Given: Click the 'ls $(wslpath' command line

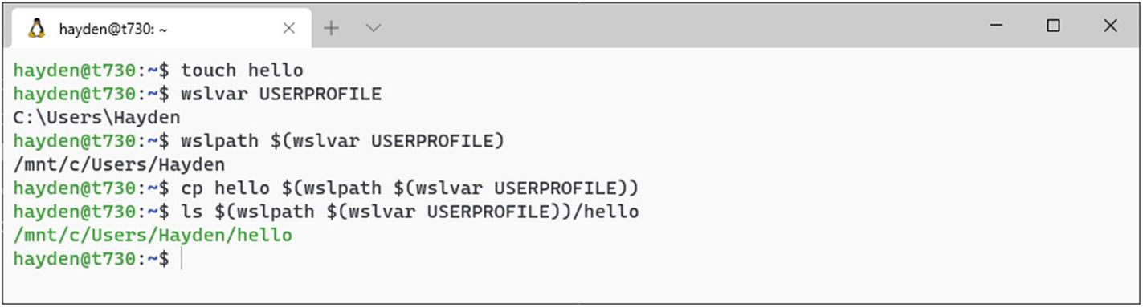Looking at the screenshot, I should tap(410, 212).
